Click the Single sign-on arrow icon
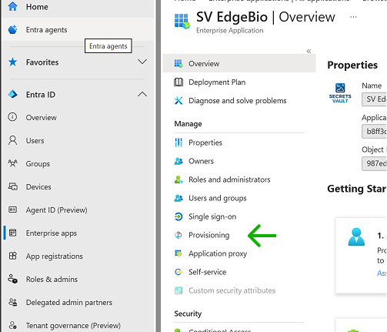 178,216
